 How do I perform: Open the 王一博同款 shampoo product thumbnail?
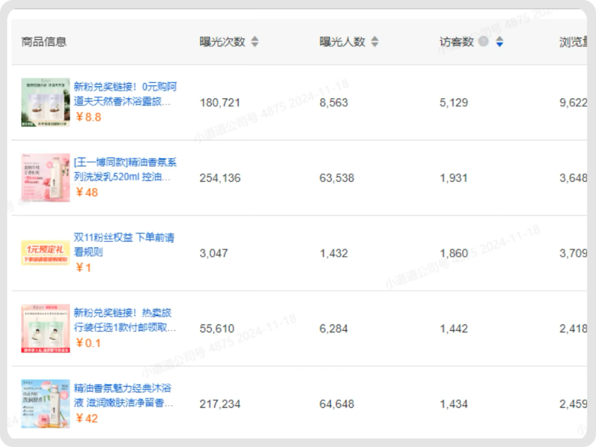[x=46, y=178]
